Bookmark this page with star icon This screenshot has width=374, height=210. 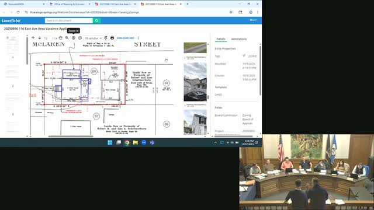[231, 12]
